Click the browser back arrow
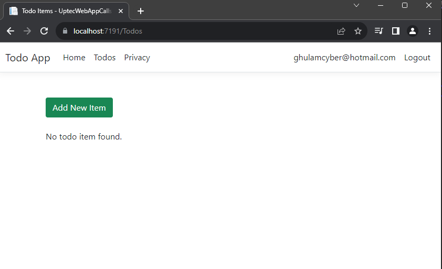The height and width of the screenshot is (269, 442). (10, 31)
